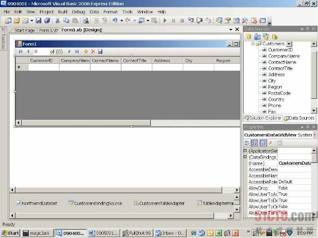This screenshot has height=238, width=318.
Task: Open the New item dropdown arrow
Action: point(32,20)
